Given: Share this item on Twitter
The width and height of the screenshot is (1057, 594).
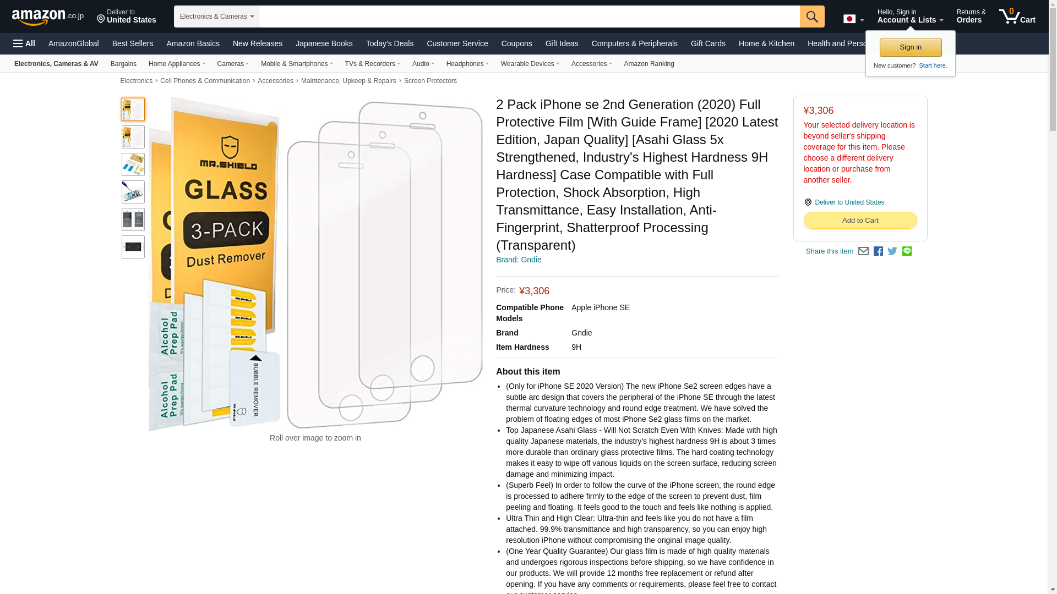Looking at the screenshot, I should [892, 251].
